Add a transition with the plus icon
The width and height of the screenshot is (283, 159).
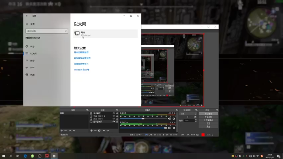(188, 117)
